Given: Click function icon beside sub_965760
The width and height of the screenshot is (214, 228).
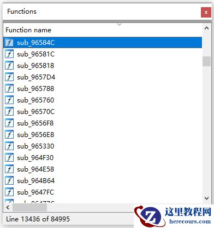Looking at the screenshot, I should 9,100.
